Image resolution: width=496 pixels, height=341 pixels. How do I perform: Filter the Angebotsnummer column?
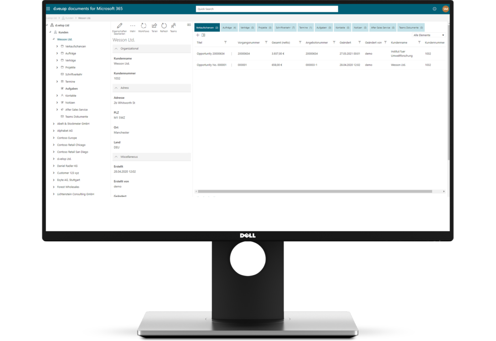point(334,42)
